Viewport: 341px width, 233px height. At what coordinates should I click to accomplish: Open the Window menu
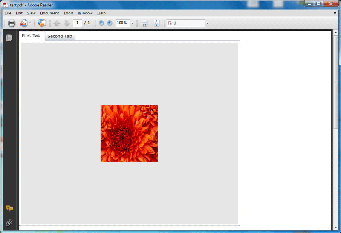85,13
